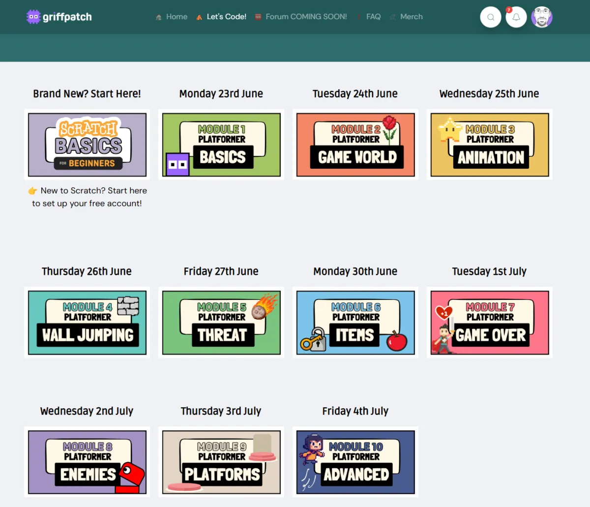Open Module 1 Platformer Basics thumbnail
Screen dimensions: 590x507
click(x=221, y=145)
